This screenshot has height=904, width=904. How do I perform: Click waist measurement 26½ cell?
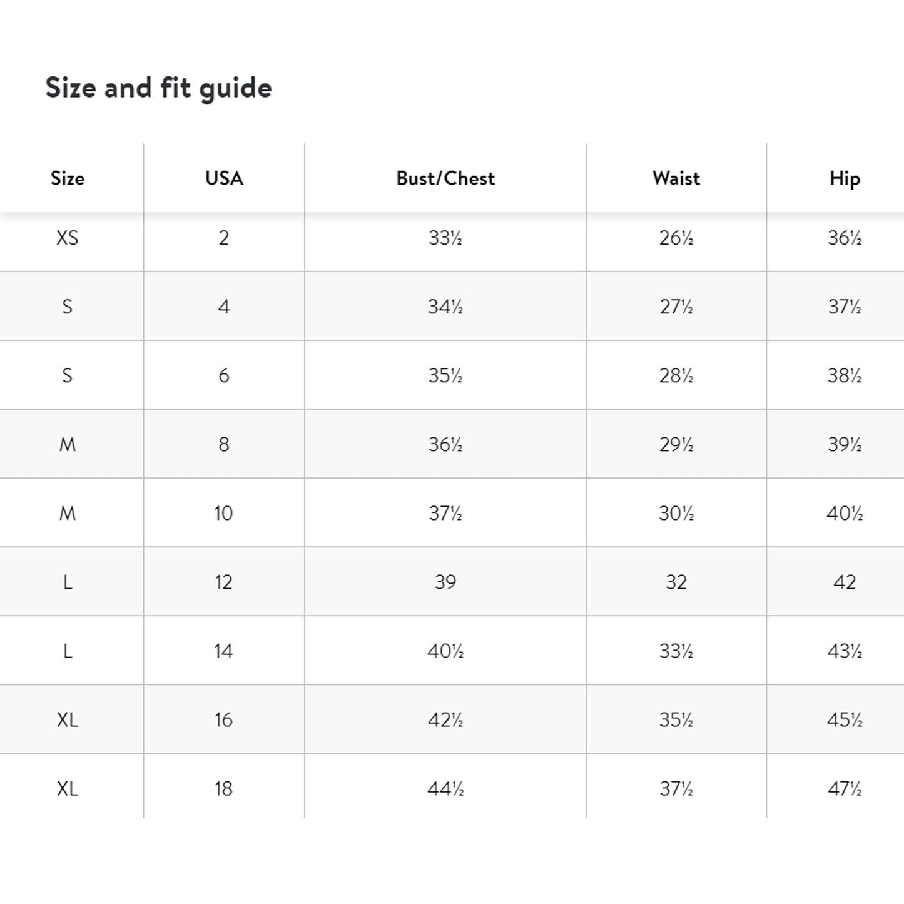point(676,238)
